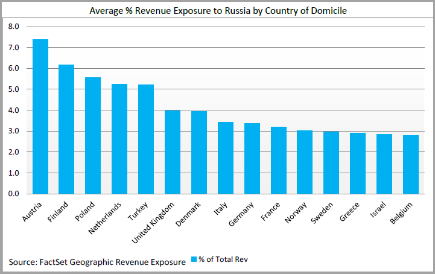The width and height of the screenshot is (435, 274).
Task: Click the '2.0' y-axis label
Action: coord(14,152)
